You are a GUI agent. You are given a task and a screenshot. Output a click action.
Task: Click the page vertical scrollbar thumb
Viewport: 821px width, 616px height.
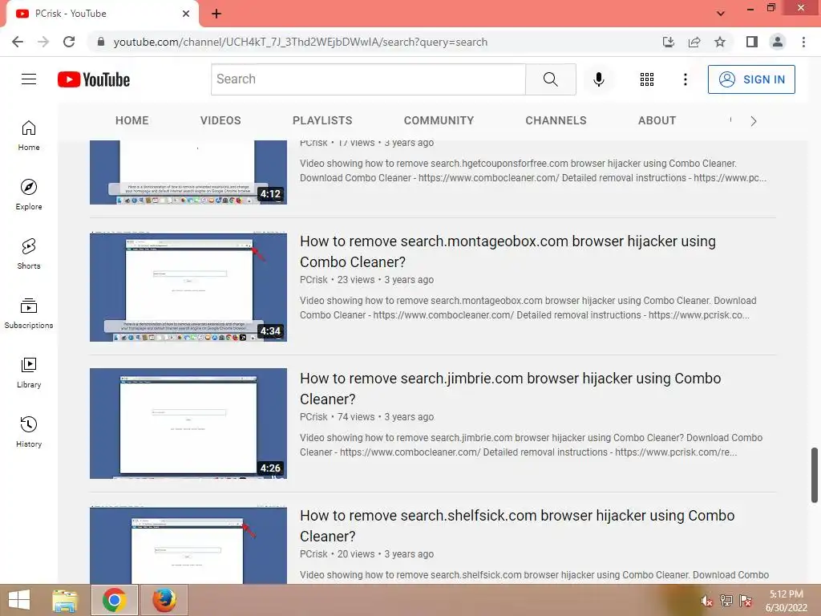(815, 475)
